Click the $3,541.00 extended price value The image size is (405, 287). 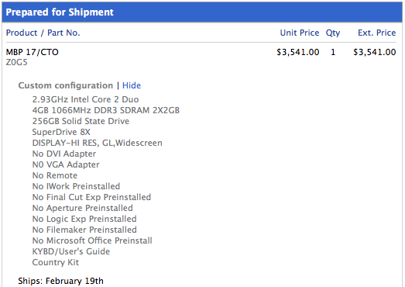[375, 52]
